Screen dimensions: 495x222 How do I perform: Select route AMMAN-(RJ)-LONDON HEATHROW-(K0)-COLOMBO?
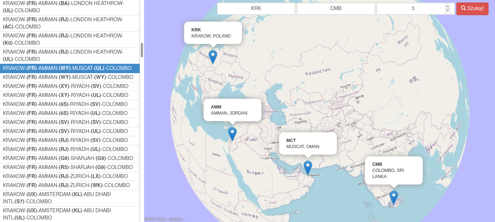click(x=70, y=40)
